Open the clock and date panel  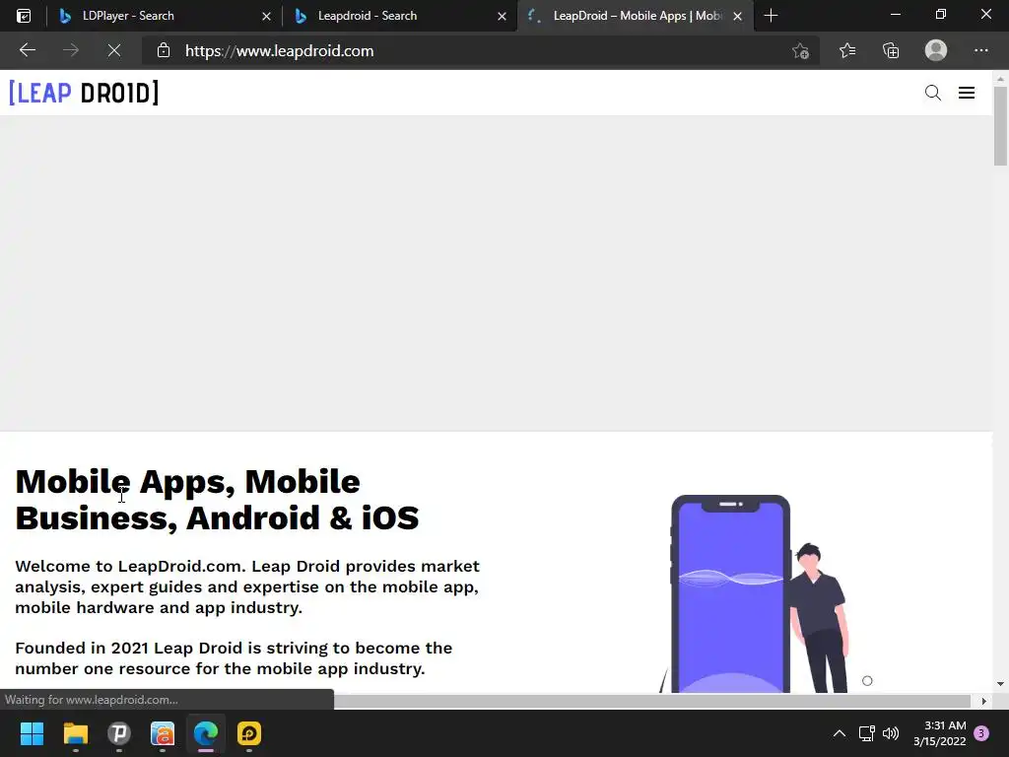tap(939, 733)
